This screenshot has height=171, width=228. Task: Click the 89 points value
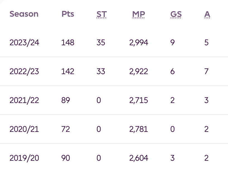coord(66,100)
